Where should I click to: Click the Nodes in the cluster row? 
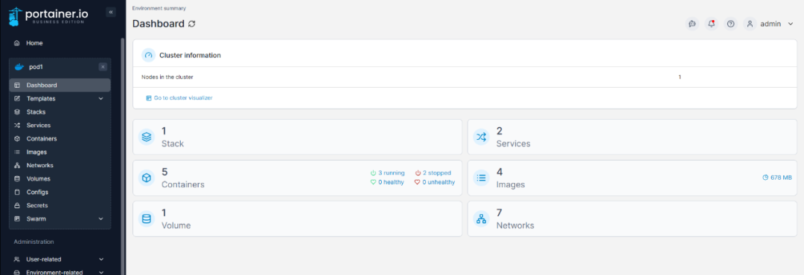tap(465, 77)
